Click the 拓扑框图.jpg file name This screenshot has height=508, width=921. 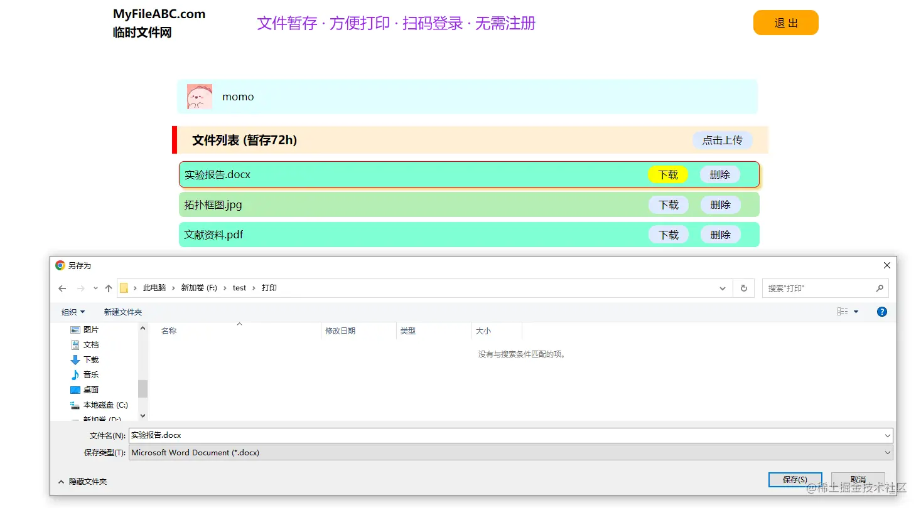213,204
